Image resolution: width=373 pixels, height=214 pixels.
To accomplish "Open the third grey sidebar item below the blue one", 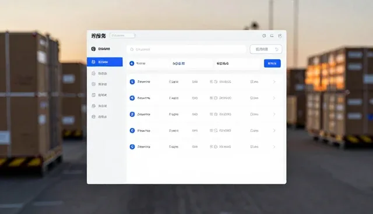I will pos(100,95).
